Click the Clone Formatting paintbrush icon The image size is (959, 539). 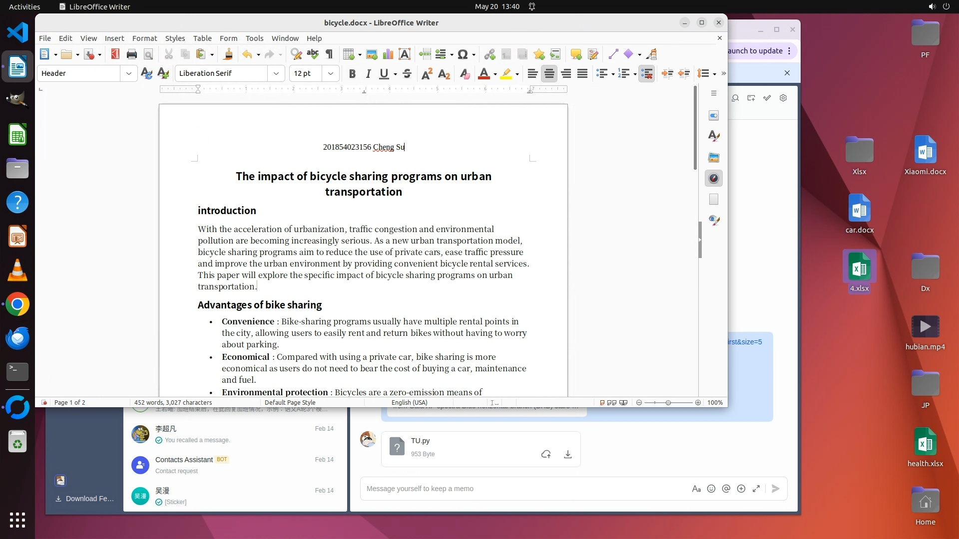click(x=228, y=54)
